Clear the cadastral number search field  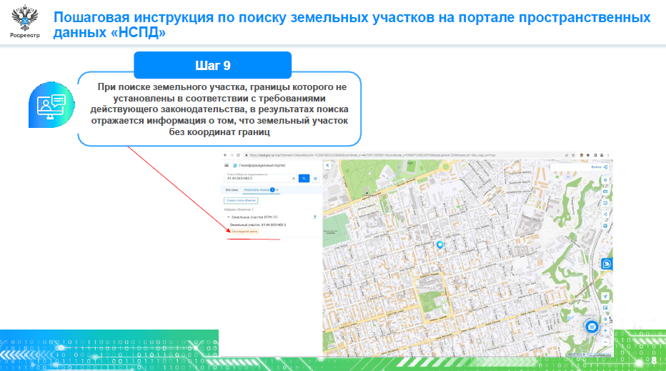click(x=294, y=179)
